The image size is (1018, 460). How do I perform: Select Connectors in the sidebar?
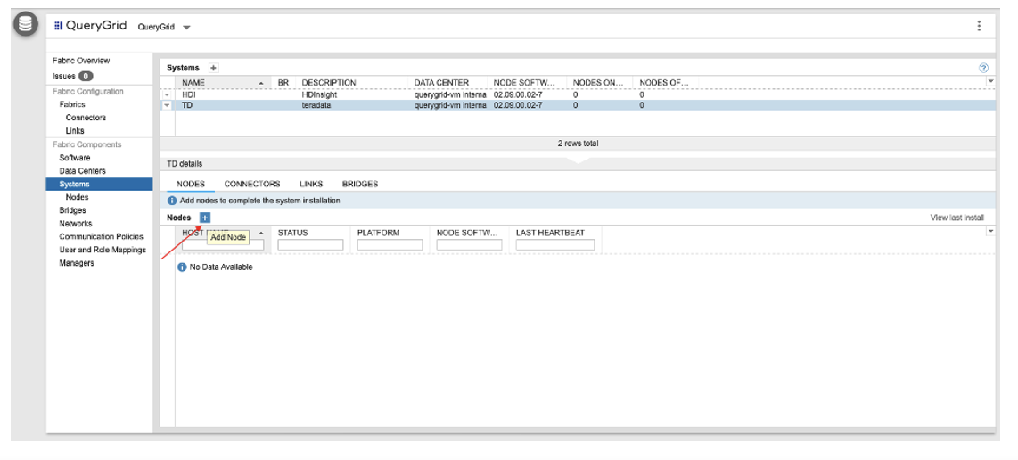pyautogui.click(x=86, y=118)
